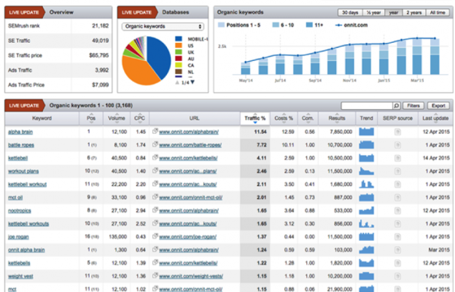Switch chart range to All time
This screenshot has width=455, height=292.
(437, 12)
